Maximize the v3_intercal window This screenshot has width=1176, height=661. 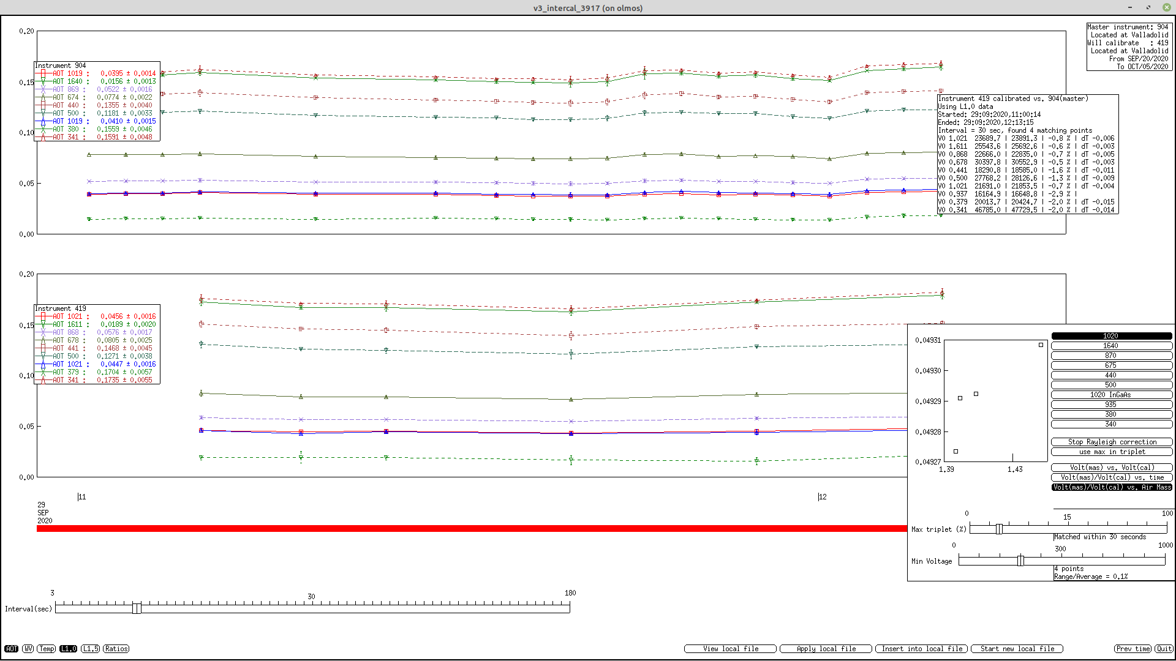click(1148, 7)
